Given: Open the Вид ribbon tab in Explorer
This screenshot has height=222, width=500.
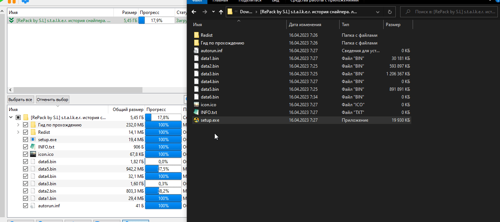Looking at the screenshot, I should coord(275,1).
